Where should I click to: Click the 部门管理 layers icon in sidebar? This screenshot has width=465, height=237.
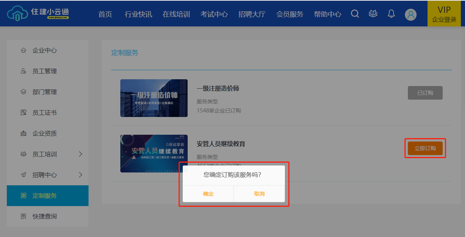click(x=23, y=92)
